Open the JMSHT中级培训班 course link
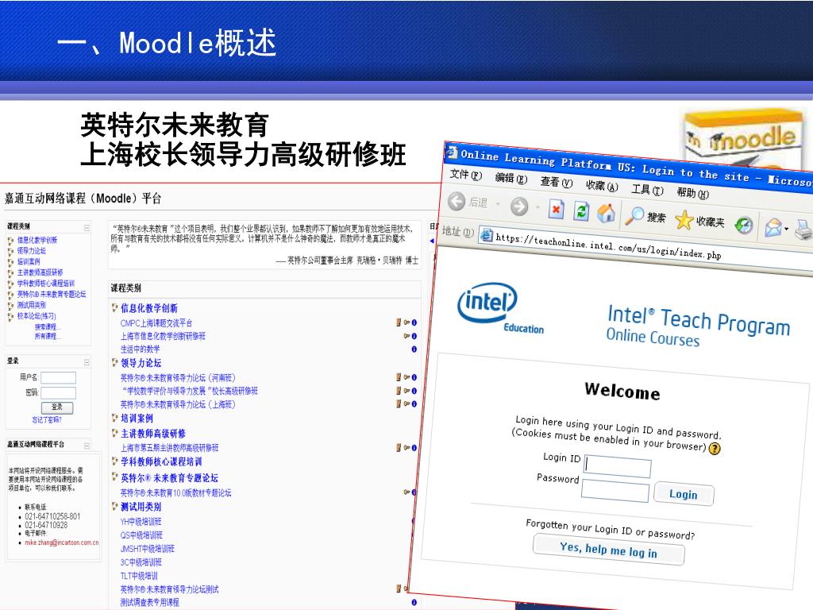The image size is (813, 610). 147,548
